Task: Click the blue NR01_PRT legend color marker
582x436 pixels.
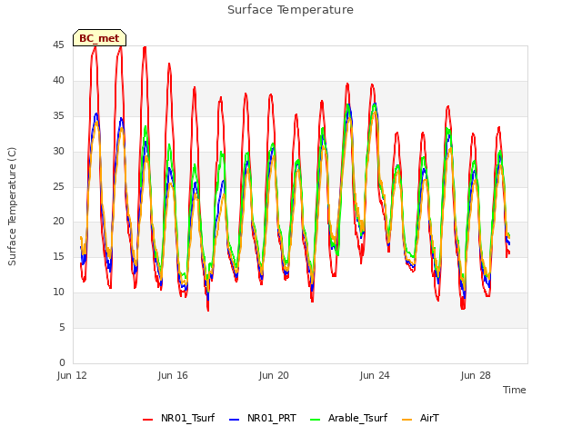Action: (235, 420)
